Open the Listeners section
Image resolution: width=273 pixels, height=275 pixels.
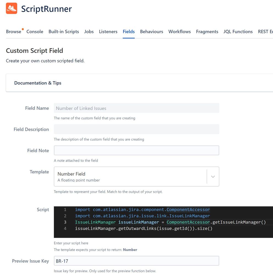coord(108,31)
